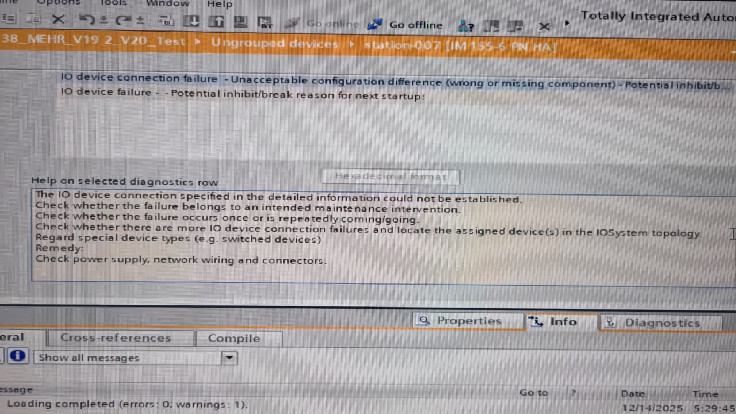Click the X icon right of Stop CPU
Image resolution: width=736 pixels, height=414 pixels.
point(544,26)
